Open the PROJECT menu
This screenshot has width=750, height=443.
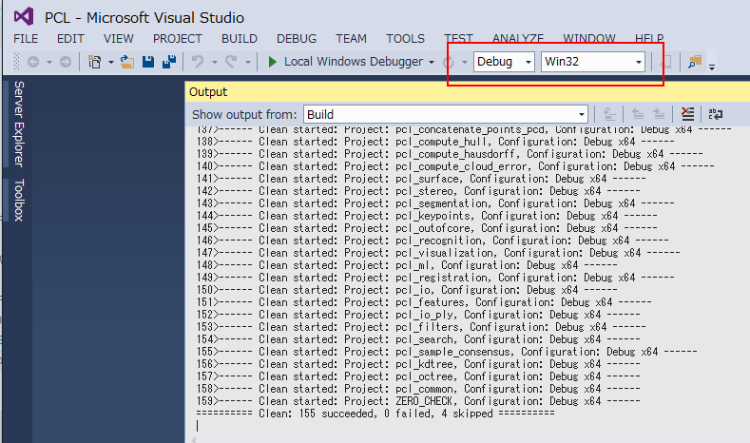click(x=178, y=39)
